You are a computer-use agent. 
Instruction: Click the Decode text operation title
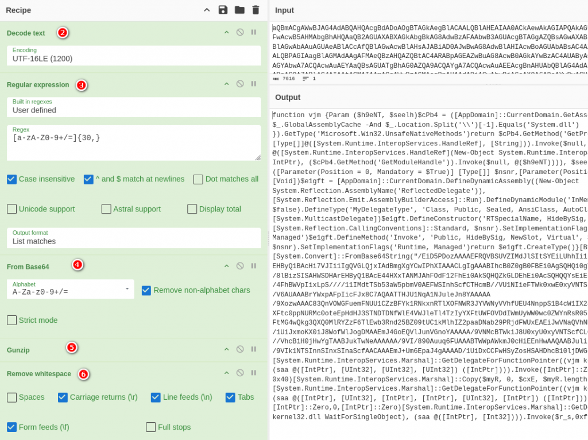point(26,33)
